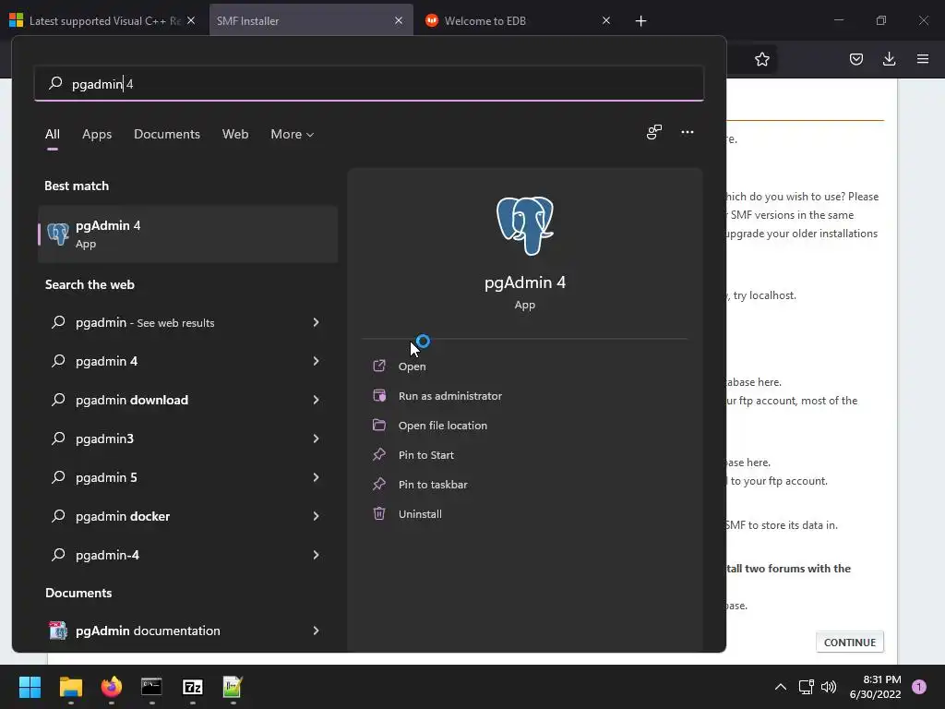The width and height of the screenshot is (945, 709).
Task: Open Firefox hamburger application menu
Action: click(923, 59)
